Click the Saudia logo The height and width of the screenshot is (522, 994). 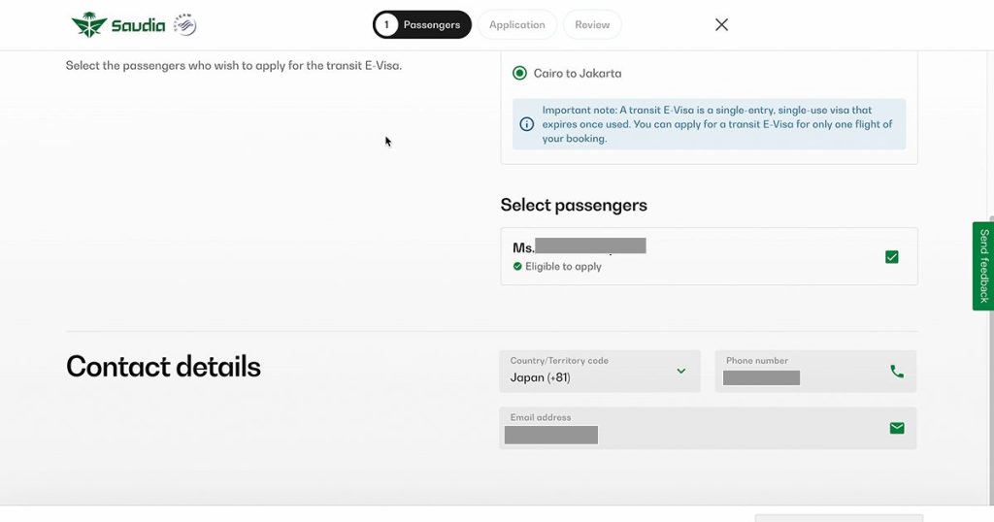[x=118, y=25]
